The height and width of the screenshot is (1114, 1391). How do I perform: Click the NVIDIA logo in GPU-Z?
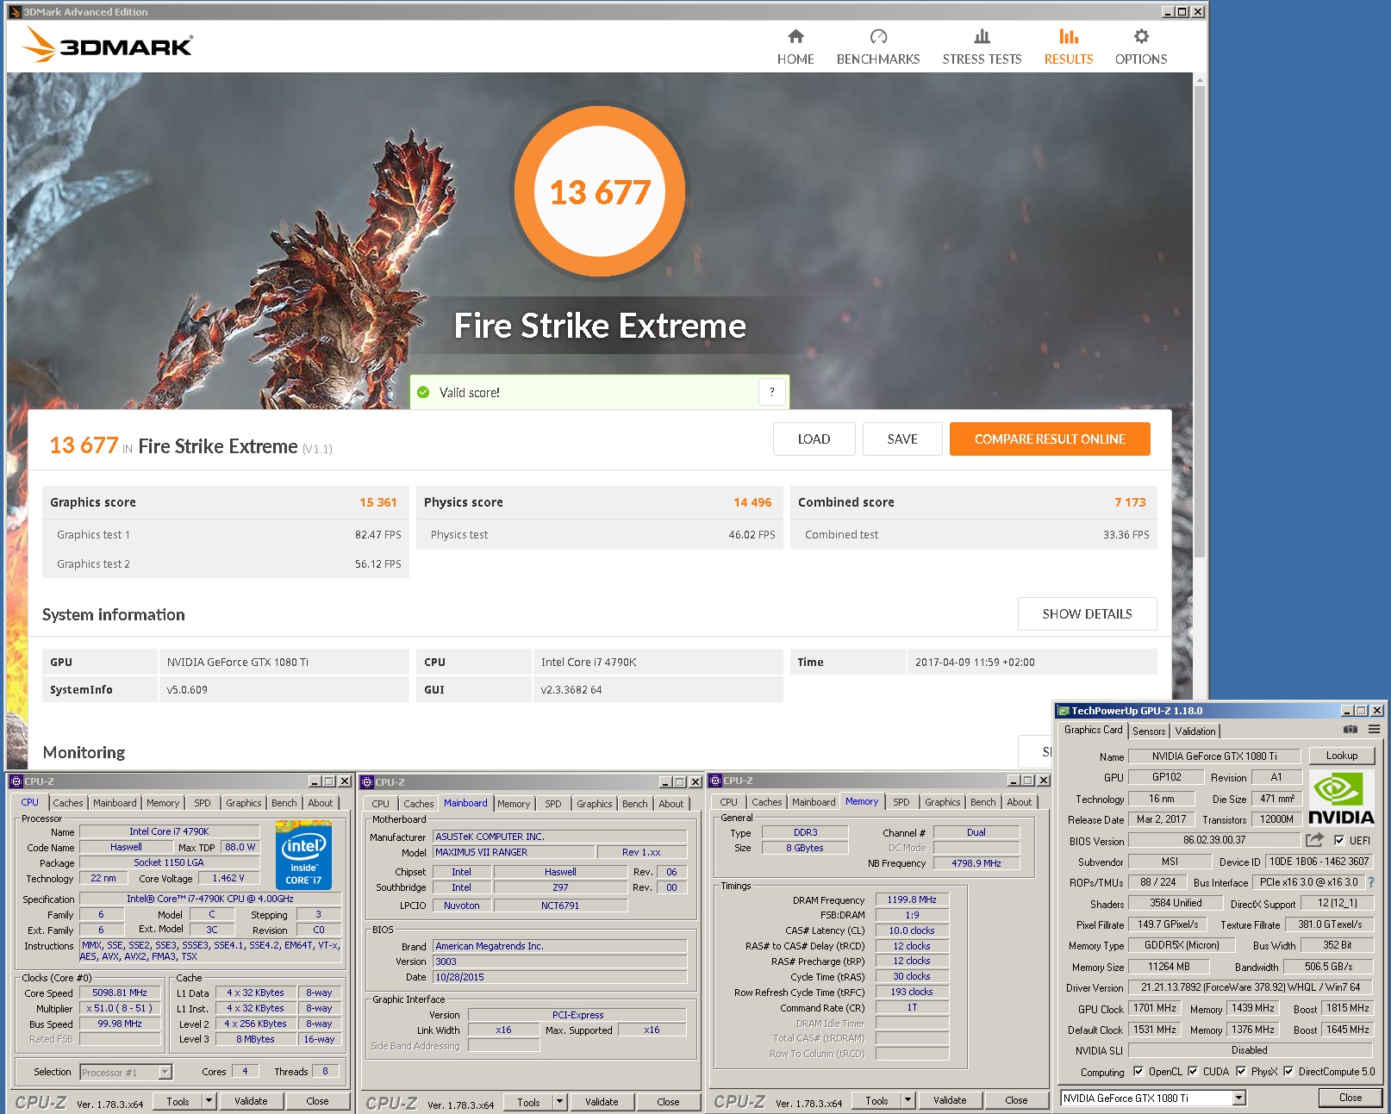[x=1341, y=798]
